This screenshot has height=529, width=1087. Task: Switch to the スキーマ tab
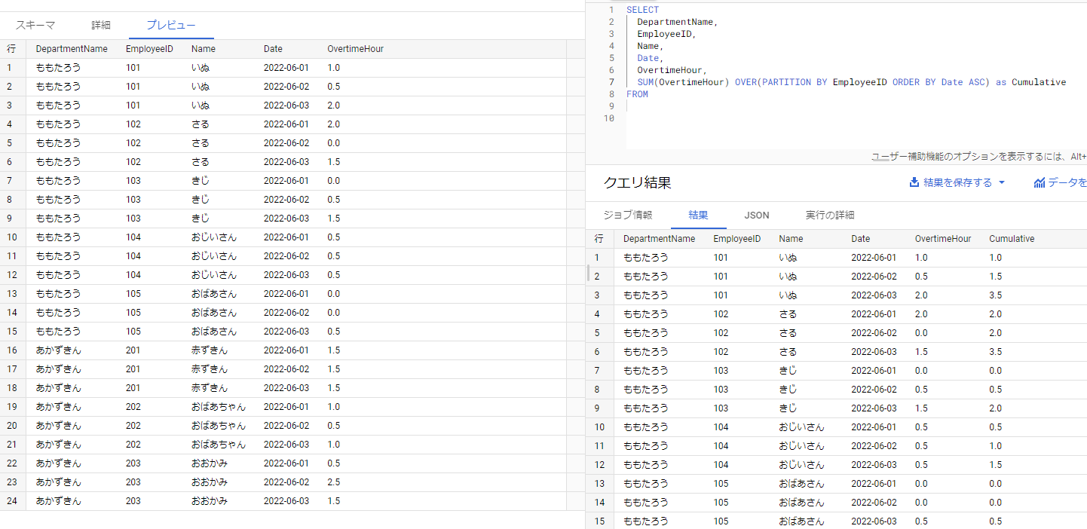[x=35, y=25]
